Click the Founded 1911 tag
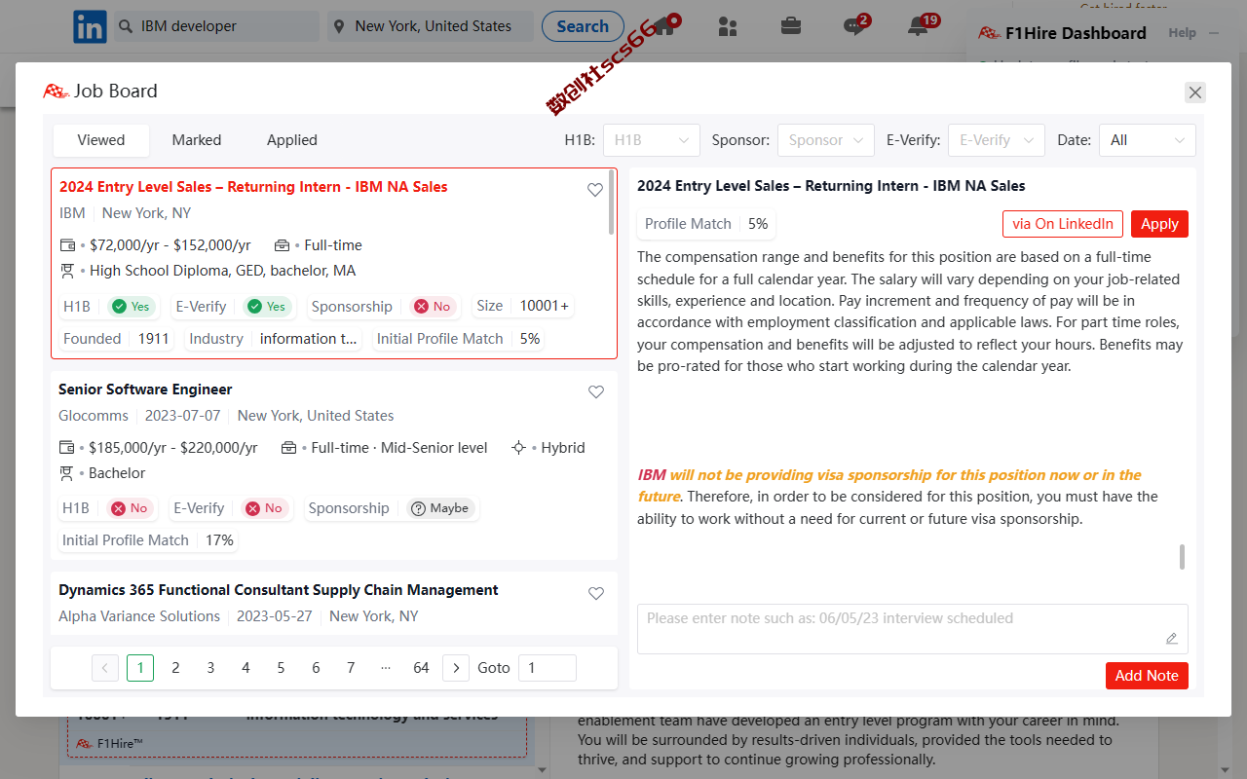1247x779 pixels. 117,339
